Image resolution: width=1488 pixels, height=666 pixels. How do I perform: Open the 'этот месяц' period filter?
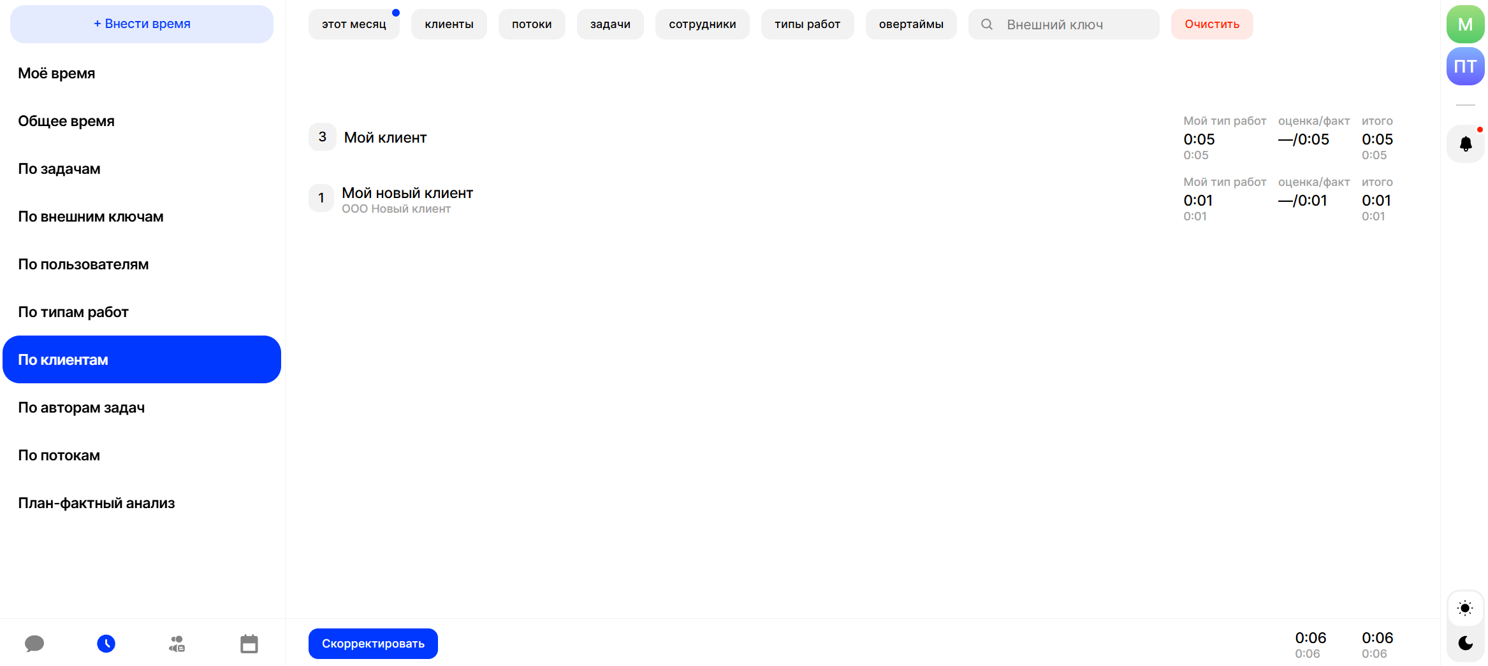click(354, 24)
